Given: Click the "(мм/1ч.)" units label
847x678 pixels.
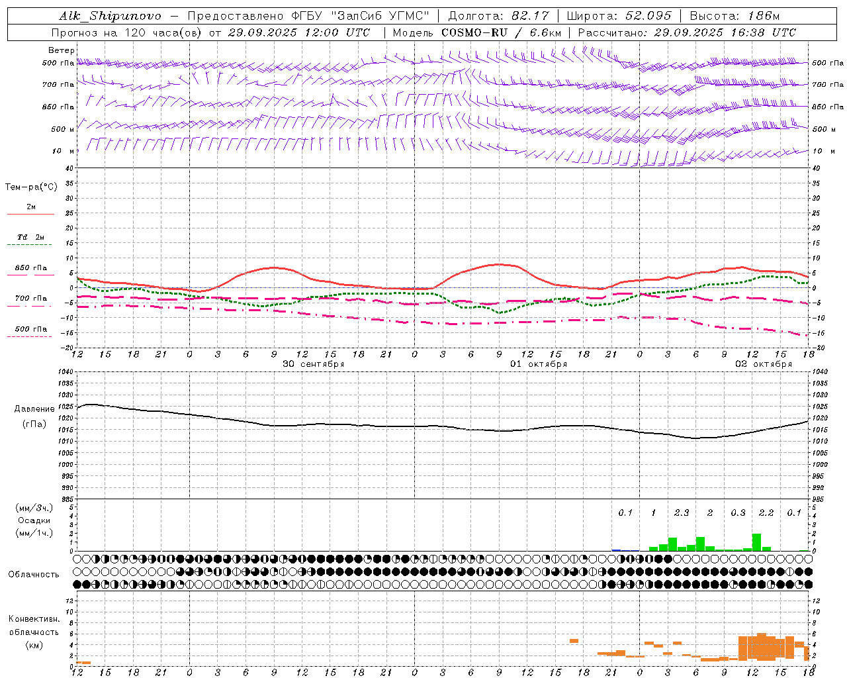Looking at the screenshot, I should (x=34, y=533).
